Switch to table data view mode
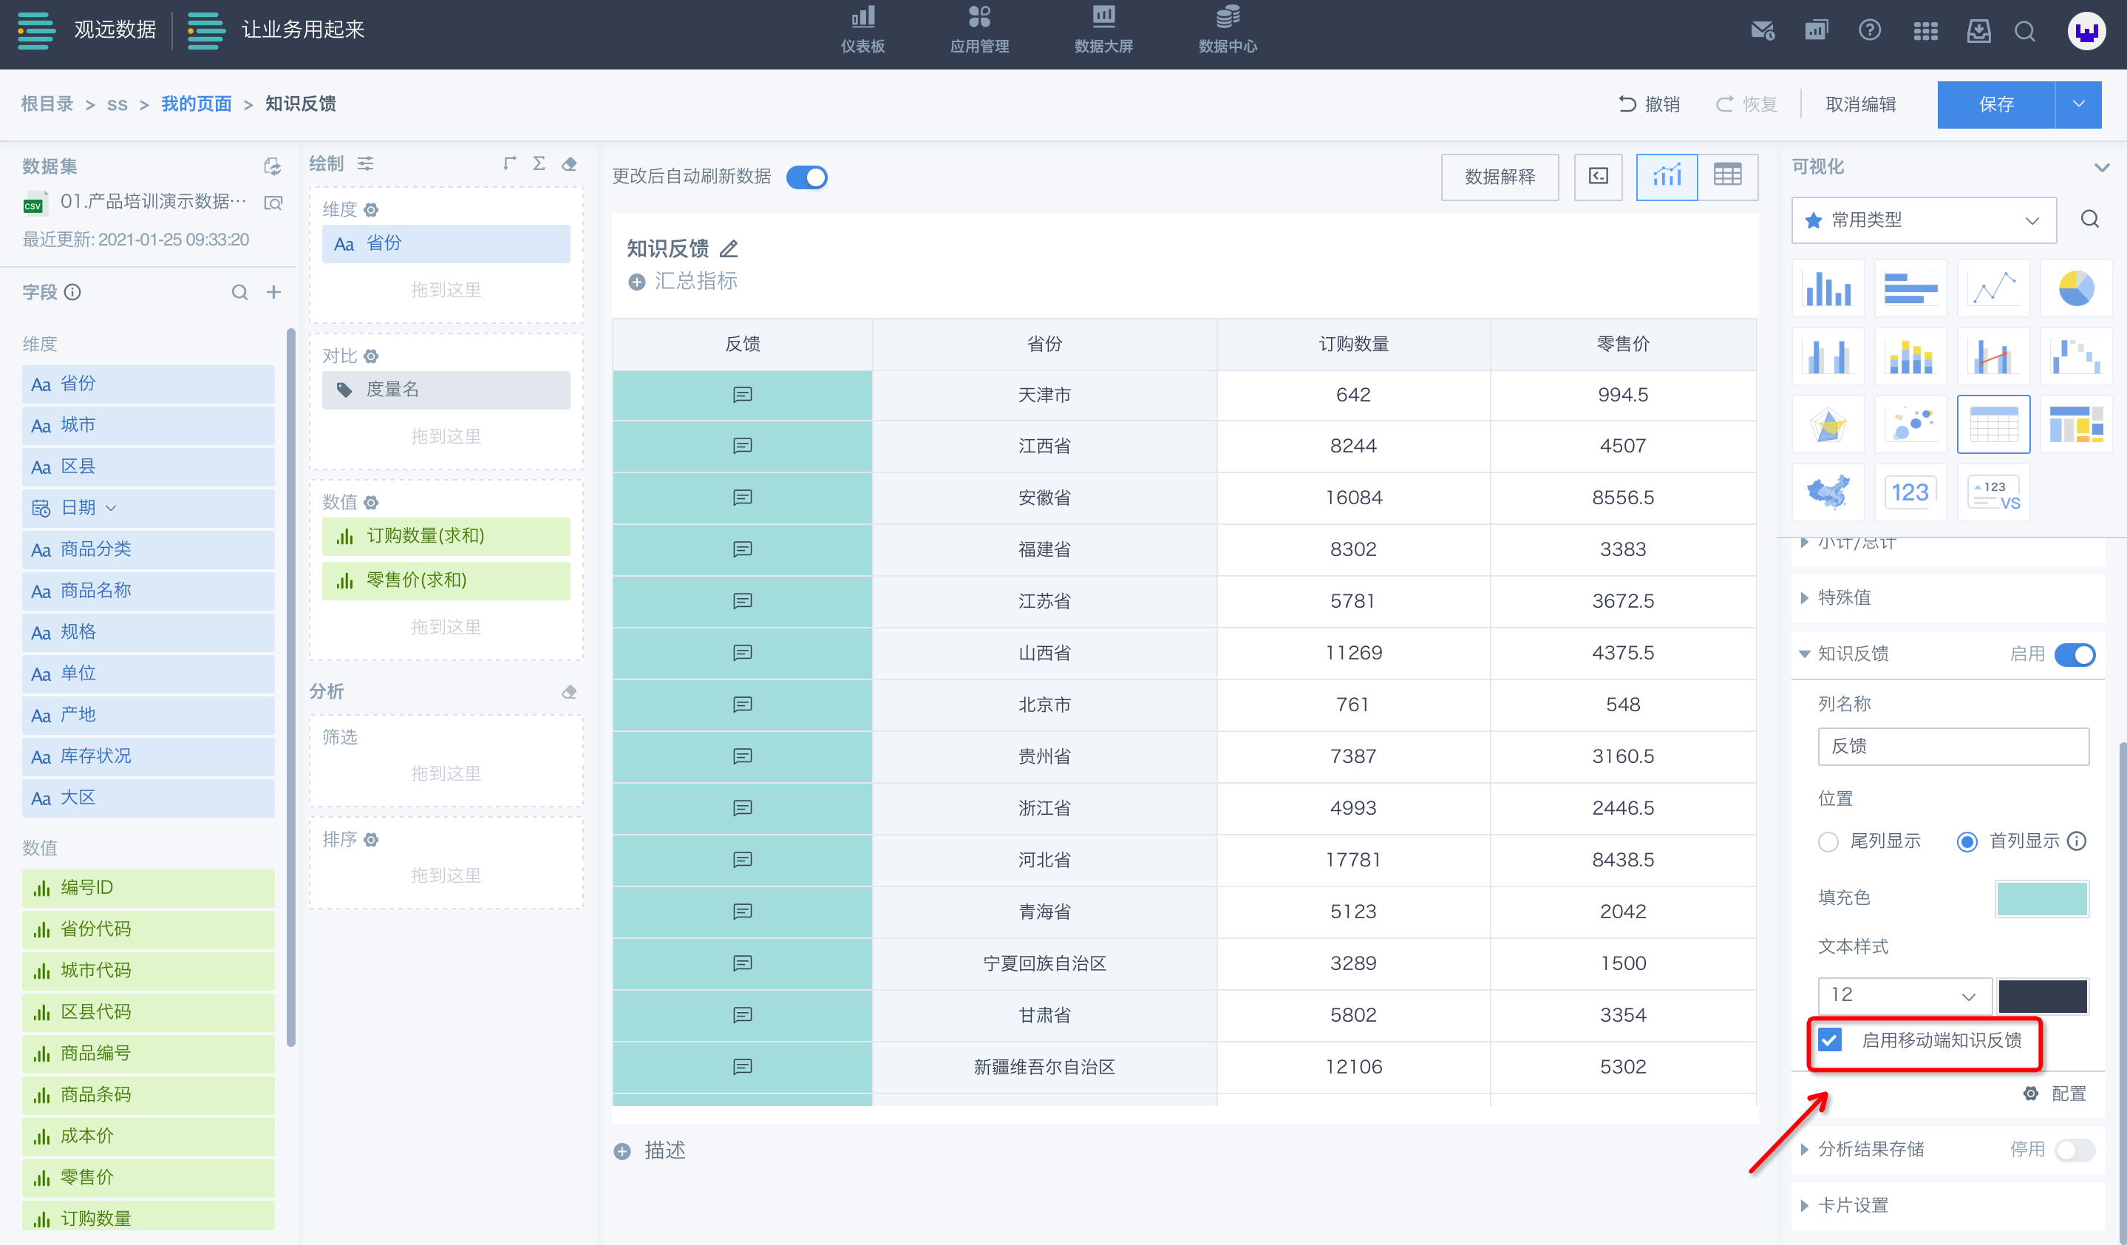 (x=1728, y=177)
